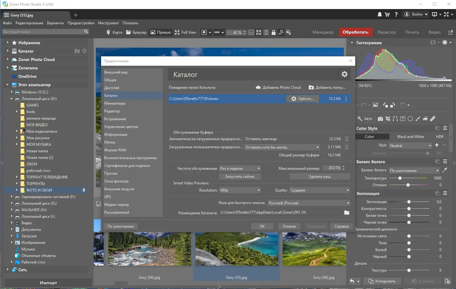Open the Quality dropdown showing Среднее
The image size is (456, 289).
[x=320, y=190]
